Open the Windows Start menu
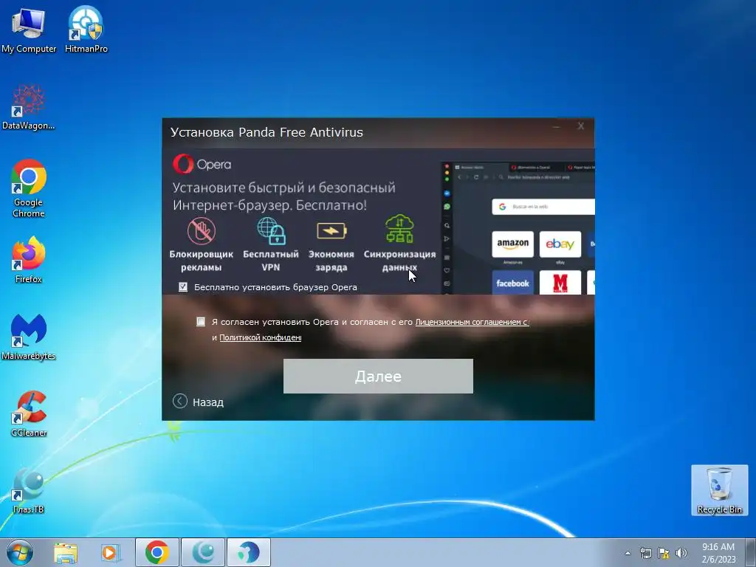The width and height of the screenshot is (756, 567). point(20,552)
